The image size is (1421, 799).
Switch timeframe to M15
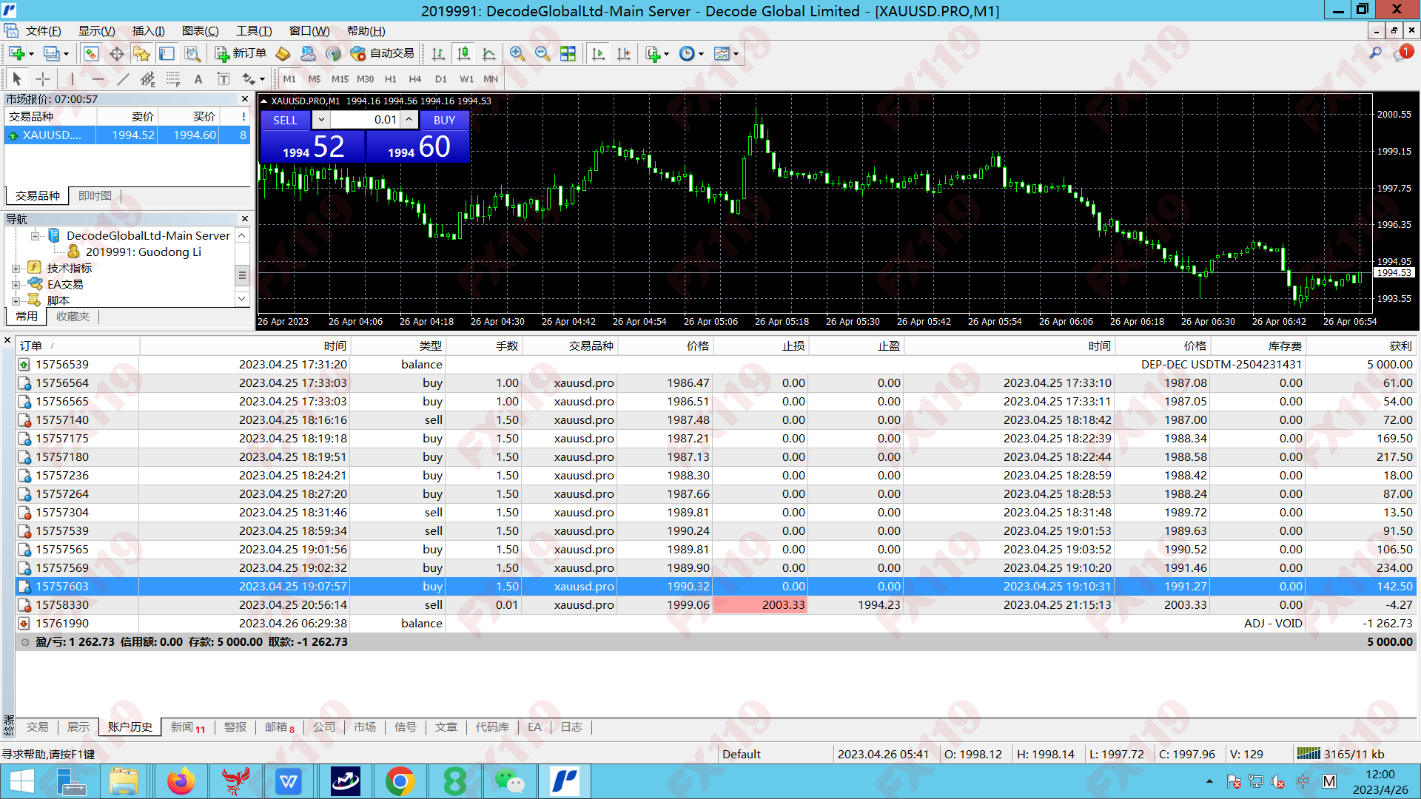point(340,79)
